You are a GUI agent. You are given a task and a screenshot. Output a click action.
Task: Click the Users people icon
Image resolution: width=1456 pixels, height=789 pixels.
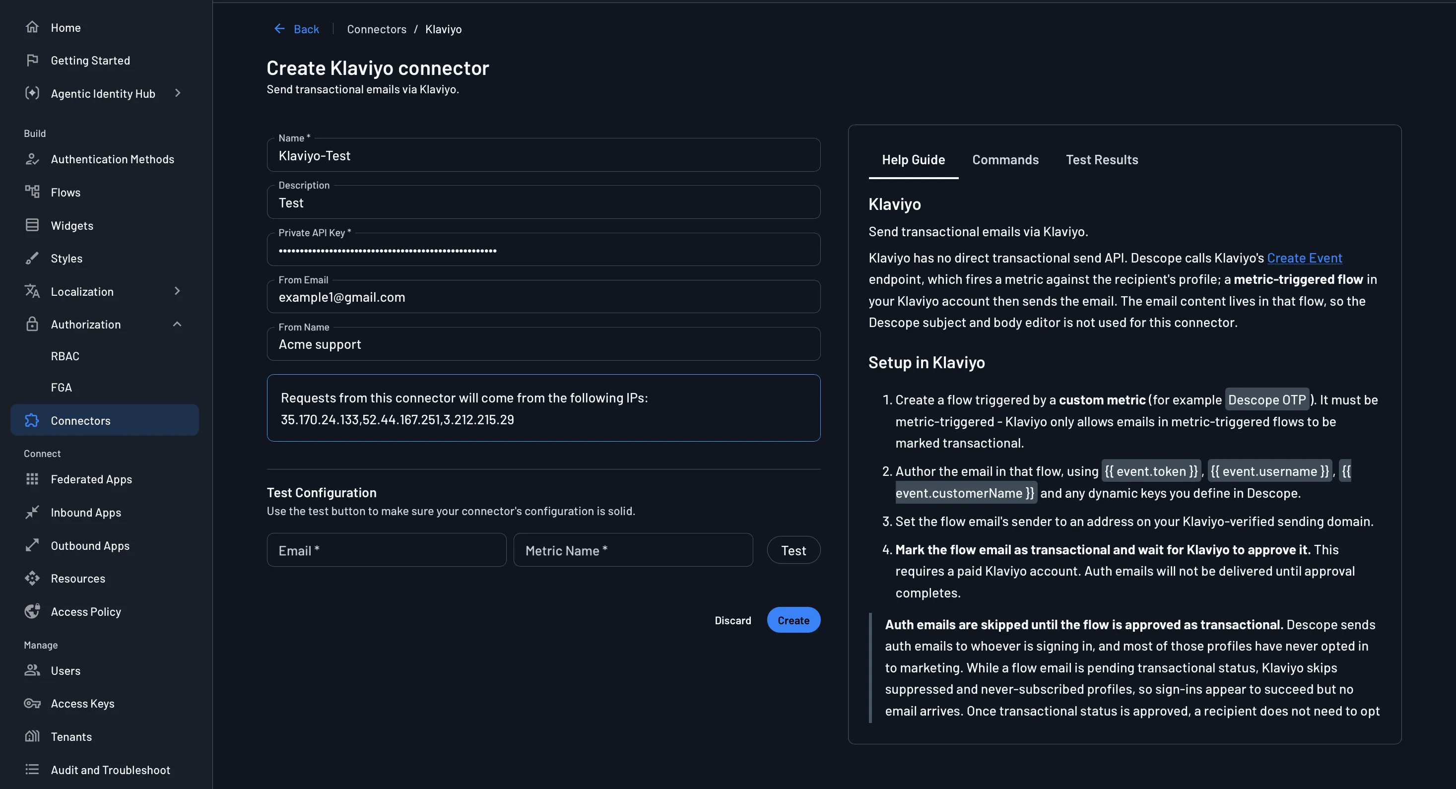32,670
